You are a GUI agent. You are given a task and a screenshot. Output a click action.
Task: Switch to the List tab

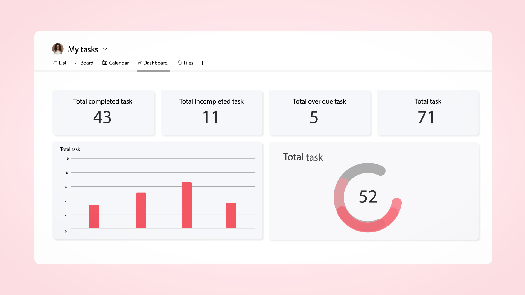tap(63, 63)
